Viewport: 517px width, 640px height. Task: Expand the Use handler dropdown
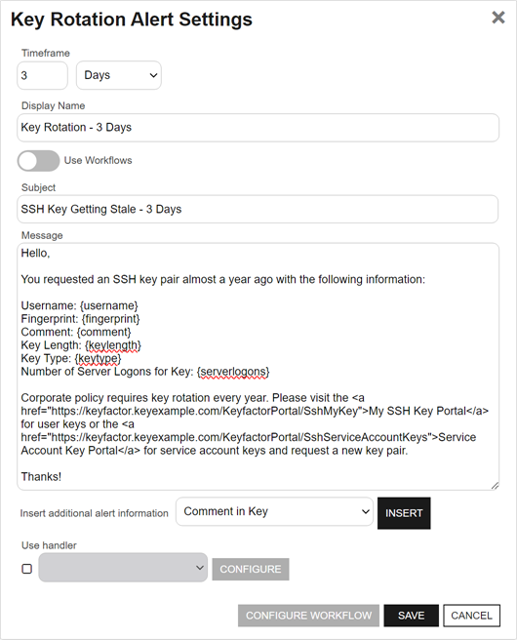tap(123, 568)
